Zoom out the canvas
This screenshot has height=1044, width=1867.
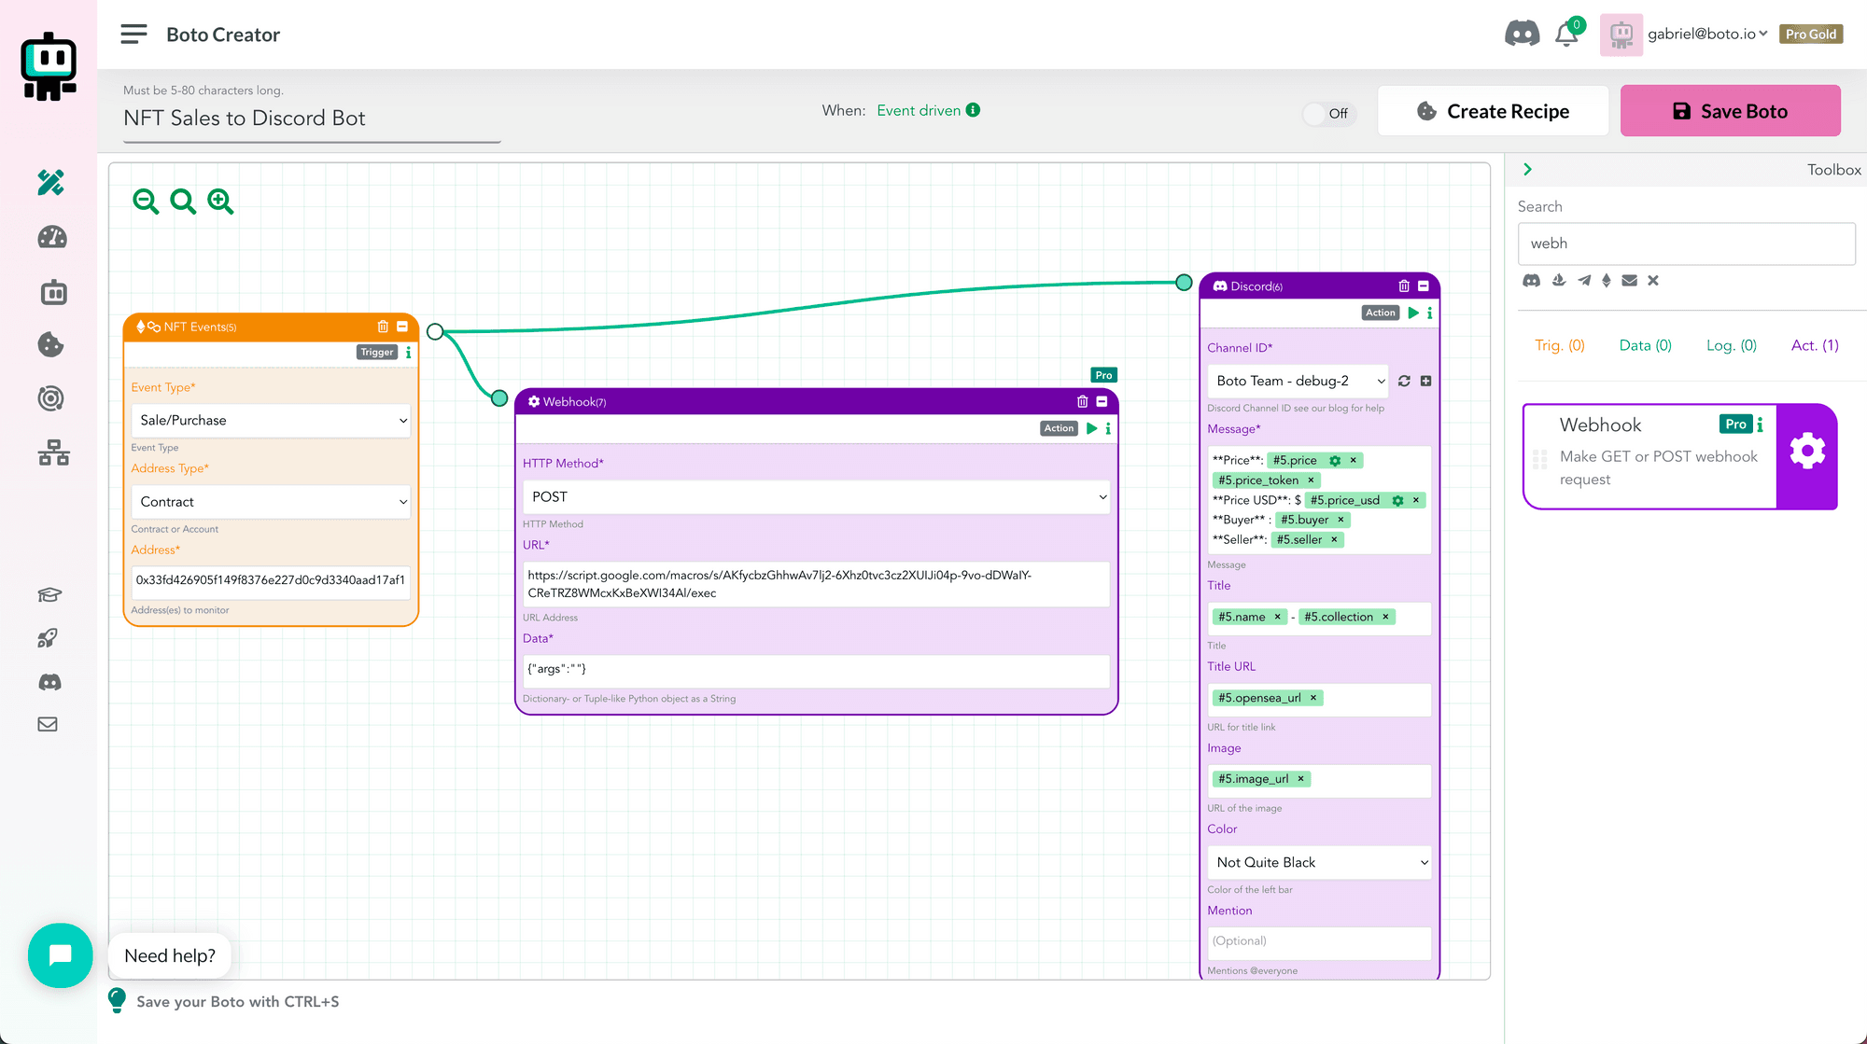pos(146,202)
